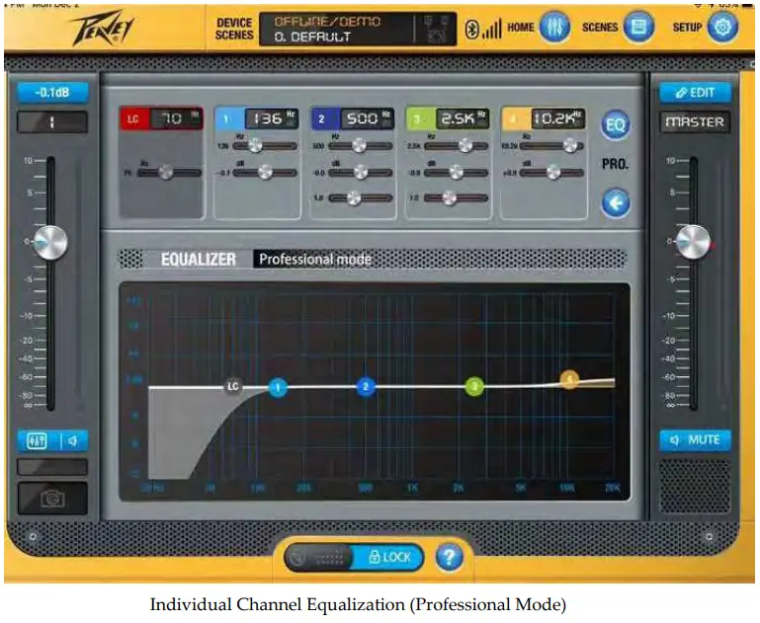Image resolution: width=760 pixels, height=623 pixels.
Task: Click the blue back arrow button
Action: tap(616, 202)
